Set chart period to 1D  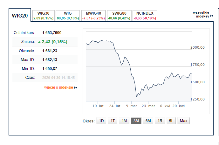101,121
